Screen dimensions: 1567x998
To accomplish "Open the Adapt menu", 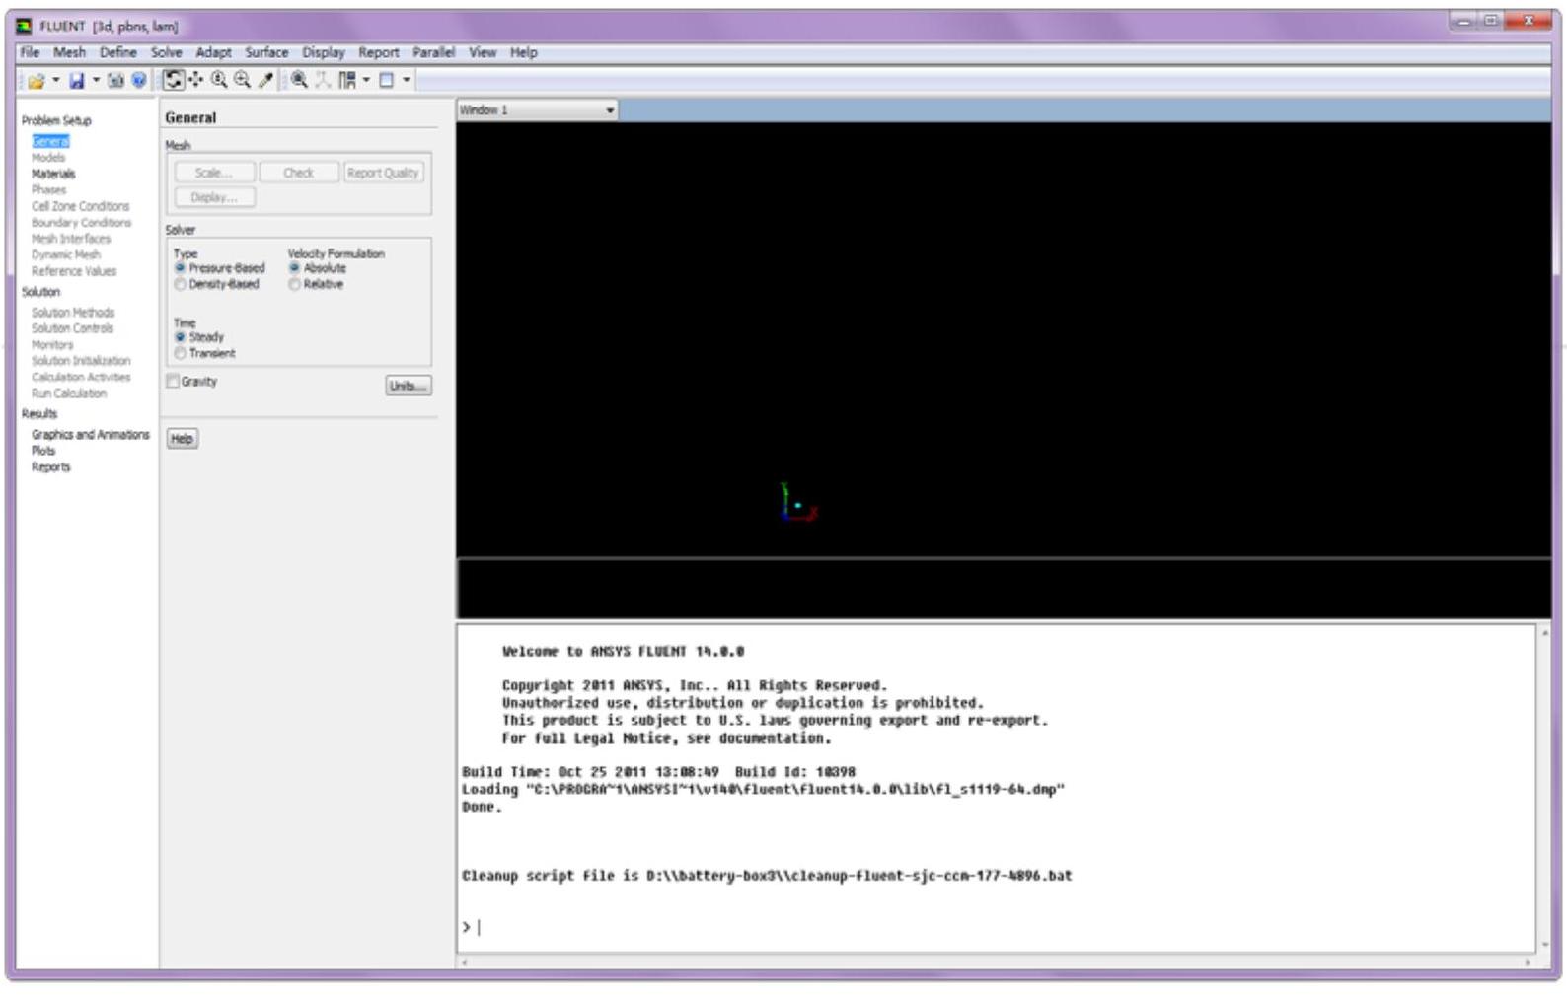I will click(213, 52).
